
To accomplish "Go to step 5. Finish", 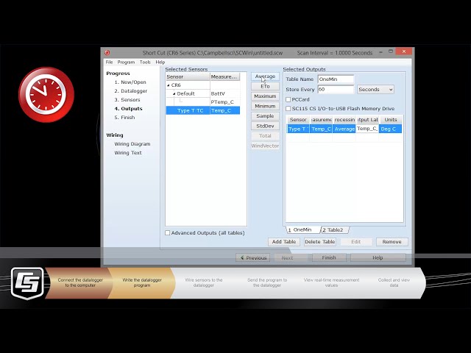I will point(124,118).
